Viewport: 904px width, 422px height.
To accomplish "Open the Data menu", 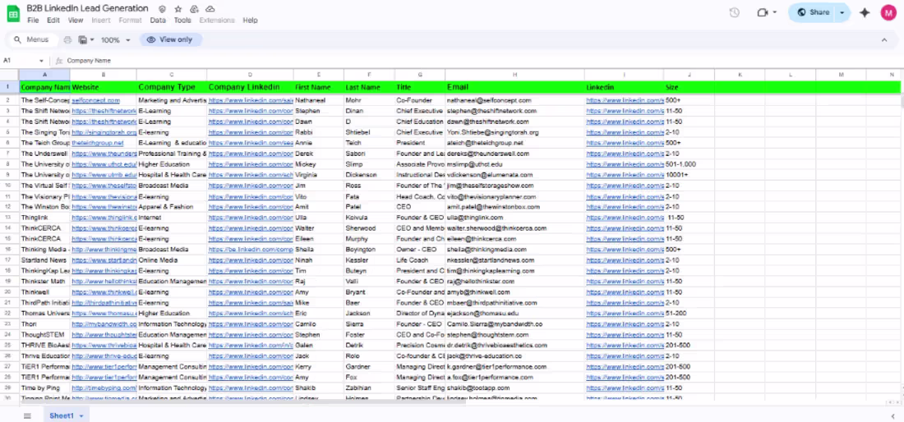I will pyautogui.click(x=158, y=21).
